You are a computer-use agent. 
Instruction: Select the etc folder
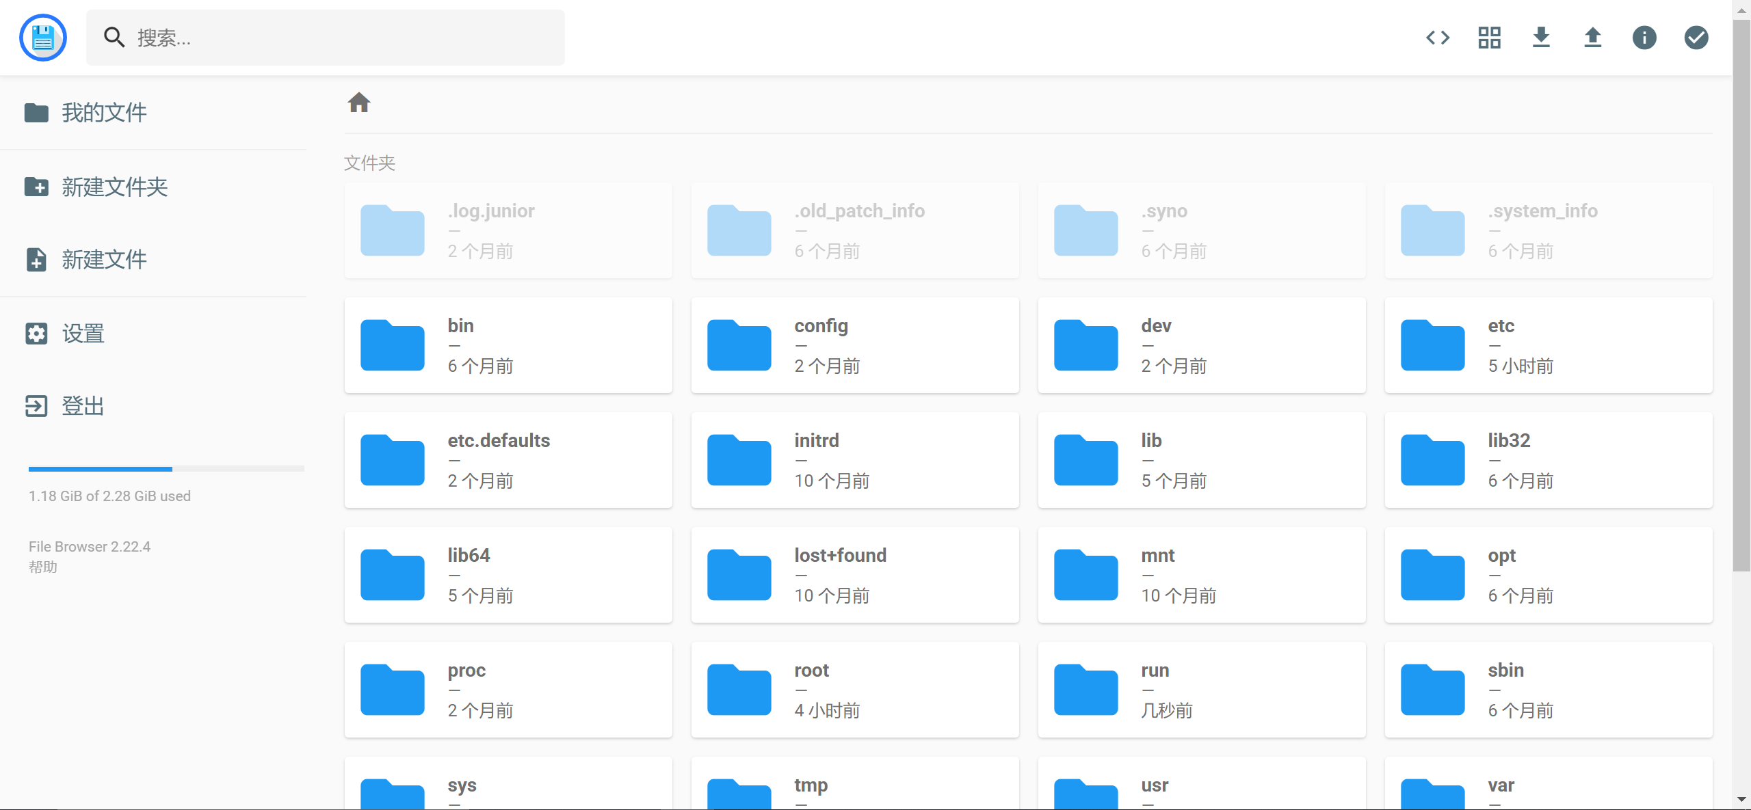pos(1549,345)
